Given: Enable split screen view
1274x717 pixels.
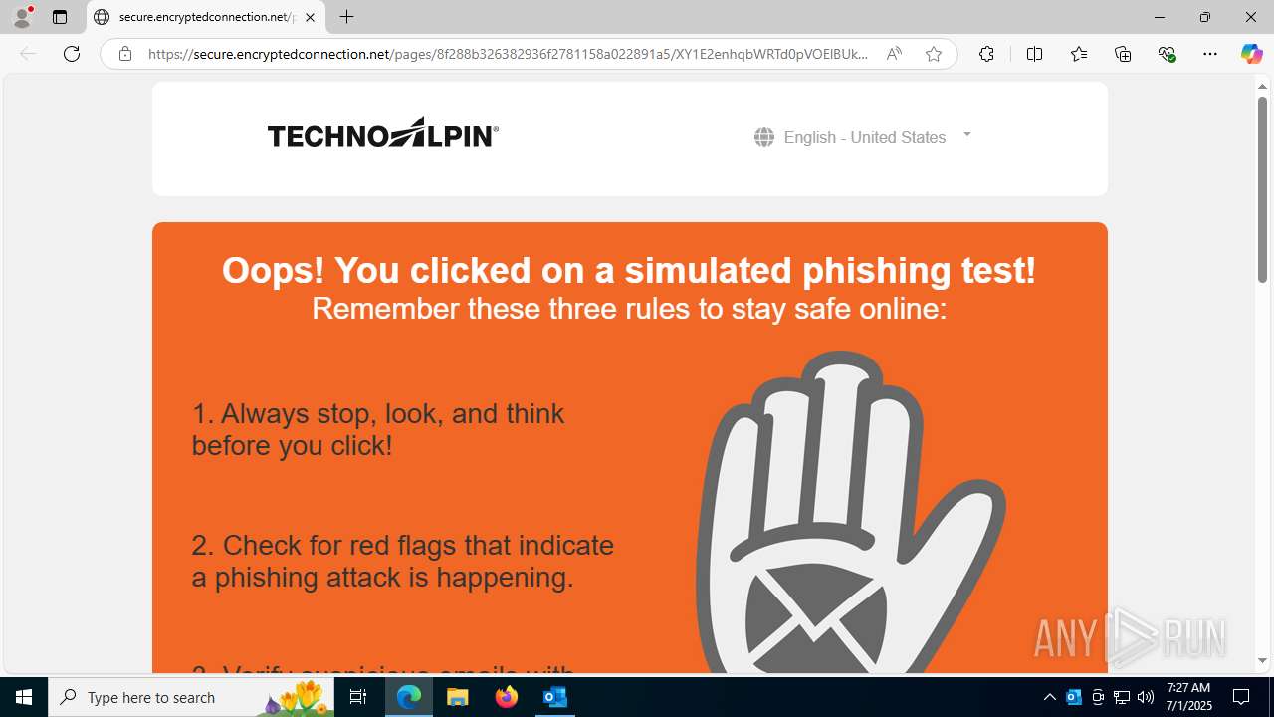Looking at the screenshot, I should pyautogui.click(x=1034, y=54).
